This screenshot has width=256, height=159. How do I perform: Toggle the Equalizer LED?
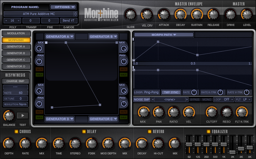208,131
